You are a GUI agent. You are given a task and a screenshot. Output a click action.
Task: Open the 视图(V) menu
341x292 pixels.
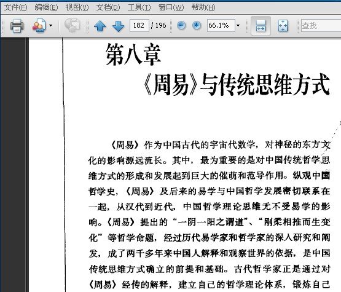click(x=77, y=7)
